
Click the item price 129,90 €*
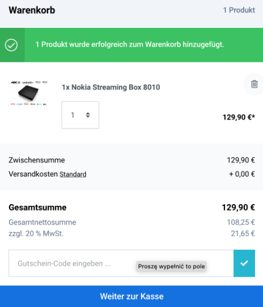(239, 117)
